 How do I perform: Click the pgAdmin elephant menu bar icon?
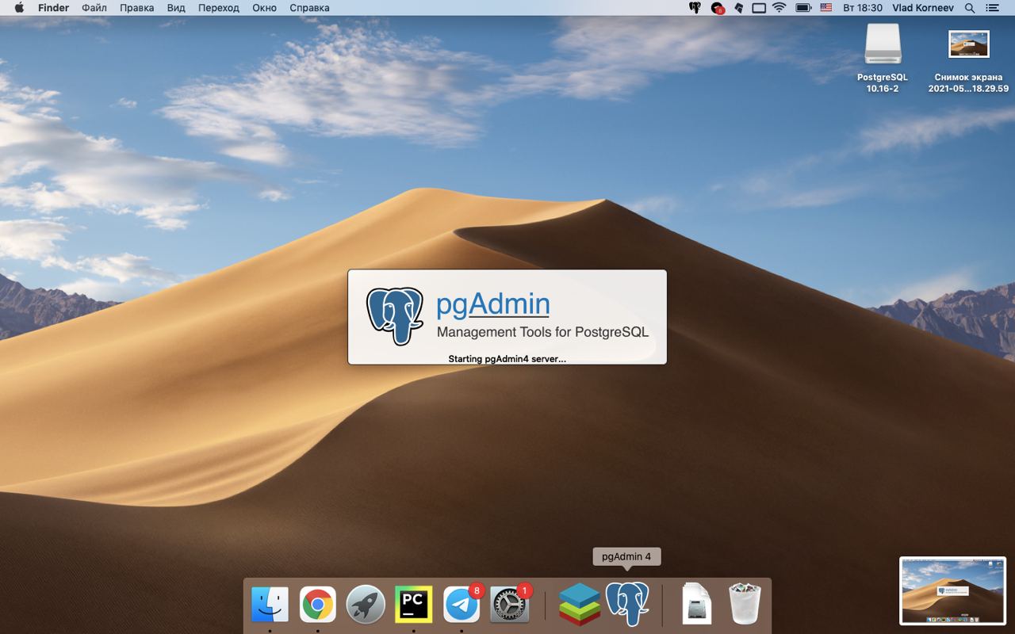695,8
